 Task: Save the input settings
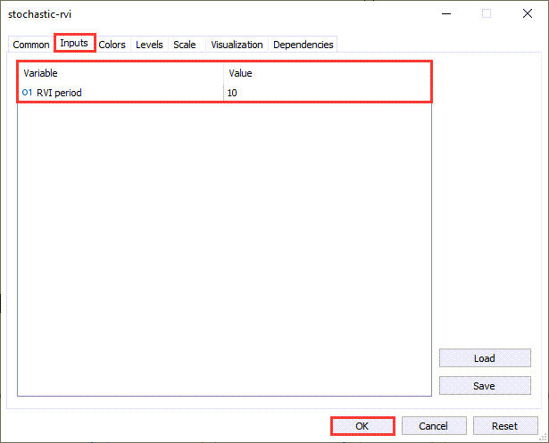(x=485, y=386)
